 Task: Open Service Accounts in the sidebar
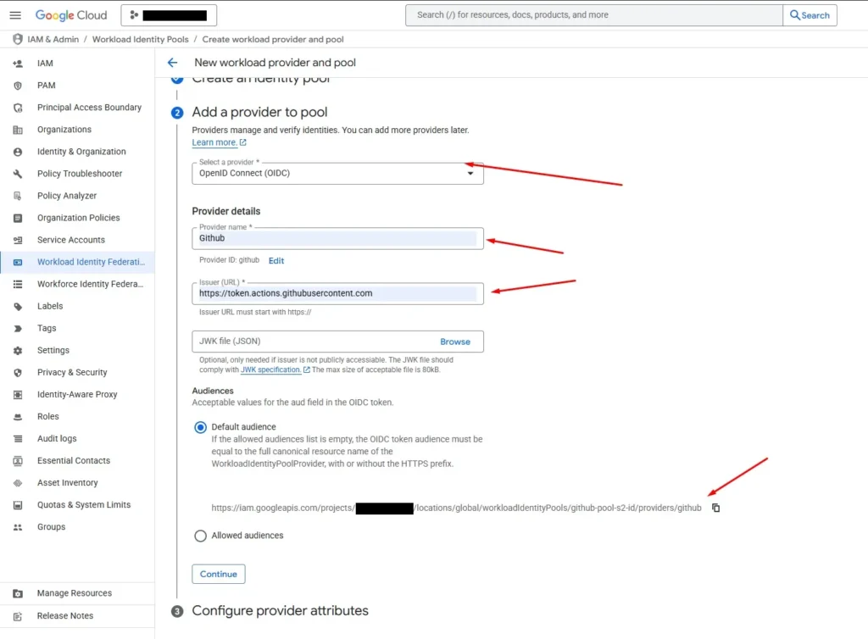(x=71, y=240)
